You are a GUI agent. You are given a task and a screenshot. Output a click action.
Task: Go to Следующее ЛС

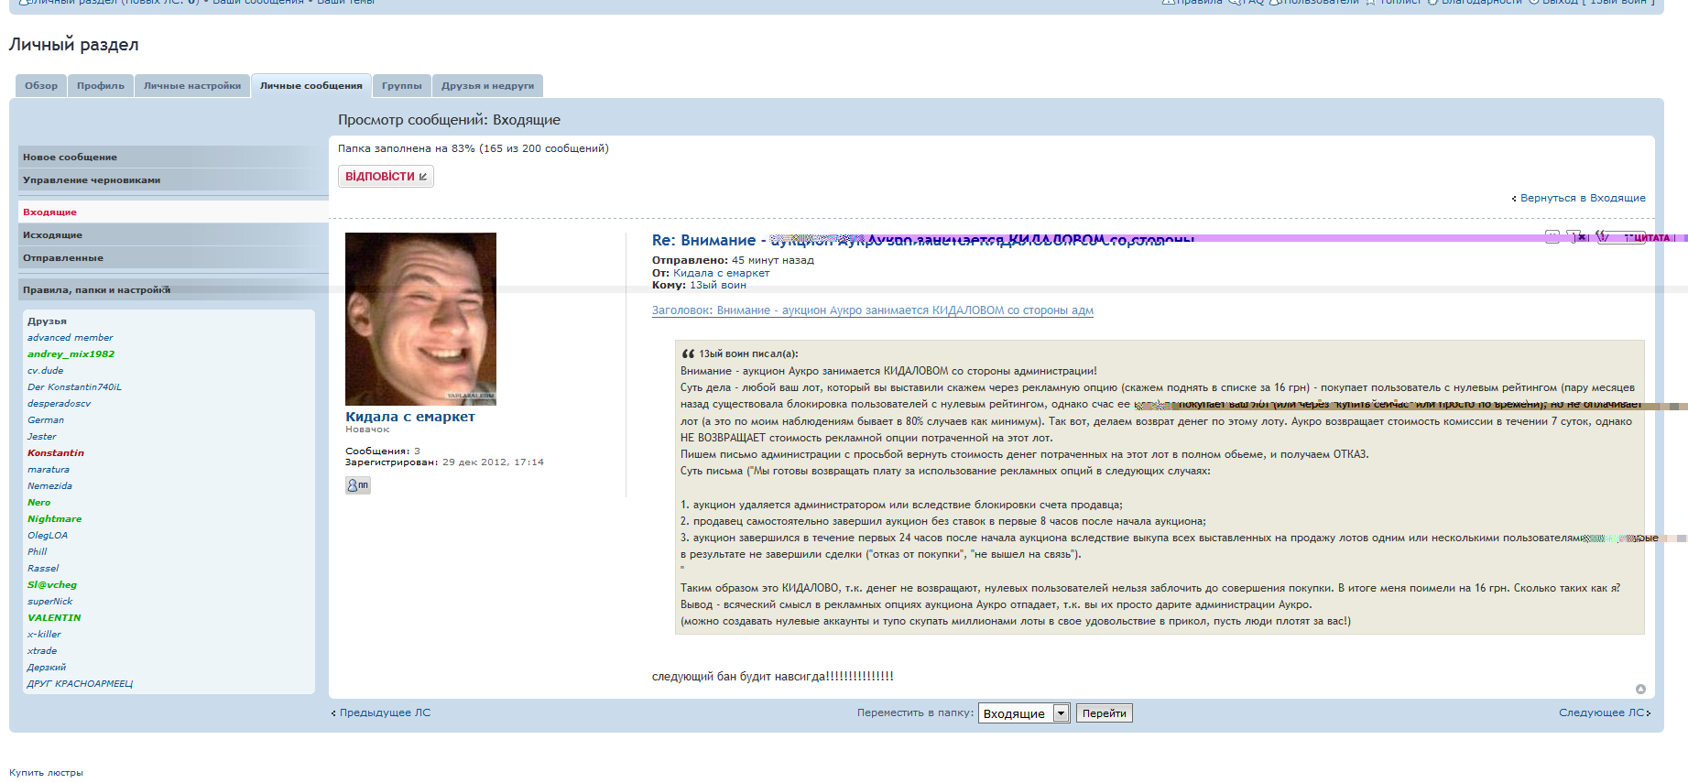[1603, 712]
